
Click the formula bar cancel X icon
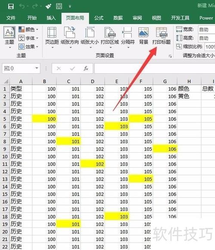(58, 69)
